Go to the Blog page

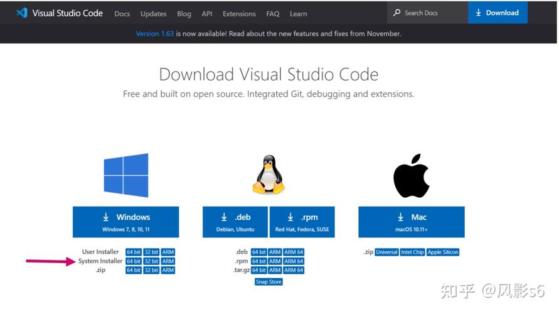coord(184,14)
